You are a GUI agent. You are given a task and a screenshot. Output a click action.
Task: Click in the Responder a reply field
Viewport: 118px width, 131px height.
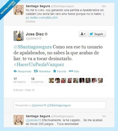60,105
